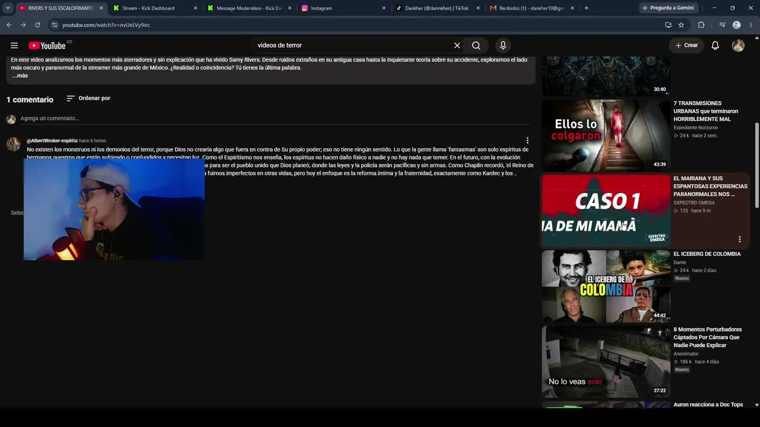View site information for youtube.com

tap(54, 25)
